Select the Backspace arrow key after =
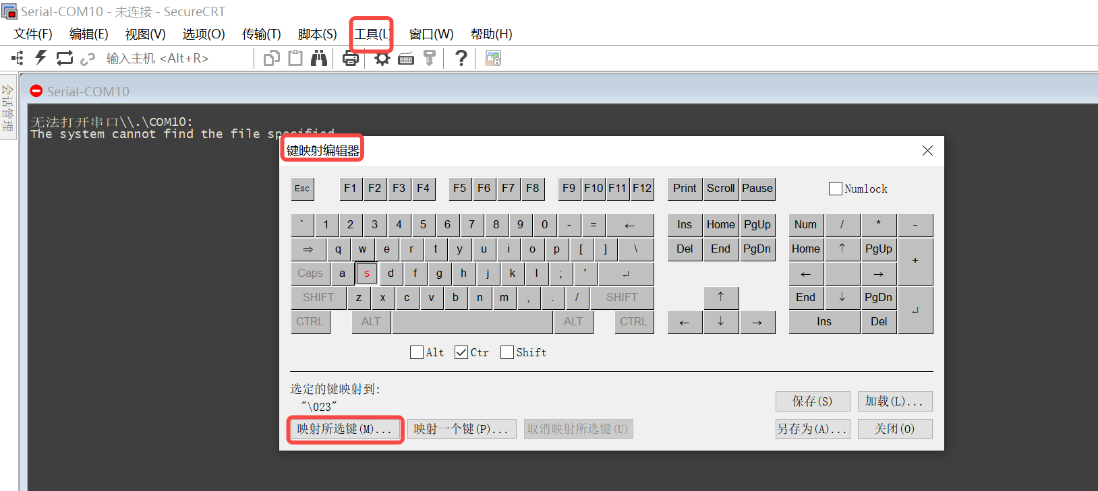Screen dimensions: 1098x491 630,225
